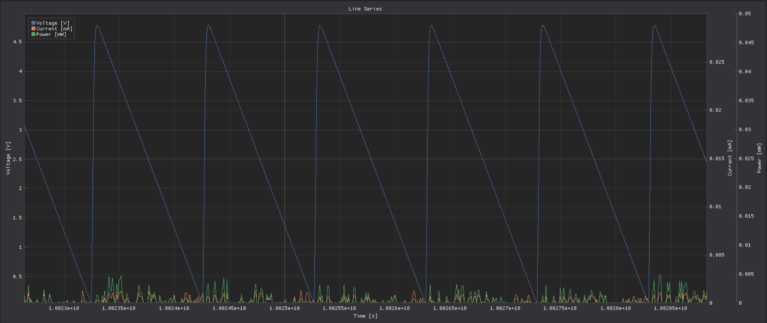
Task: Click the x-axis tick '1.00255e+10'
Action: pos(339,308)
